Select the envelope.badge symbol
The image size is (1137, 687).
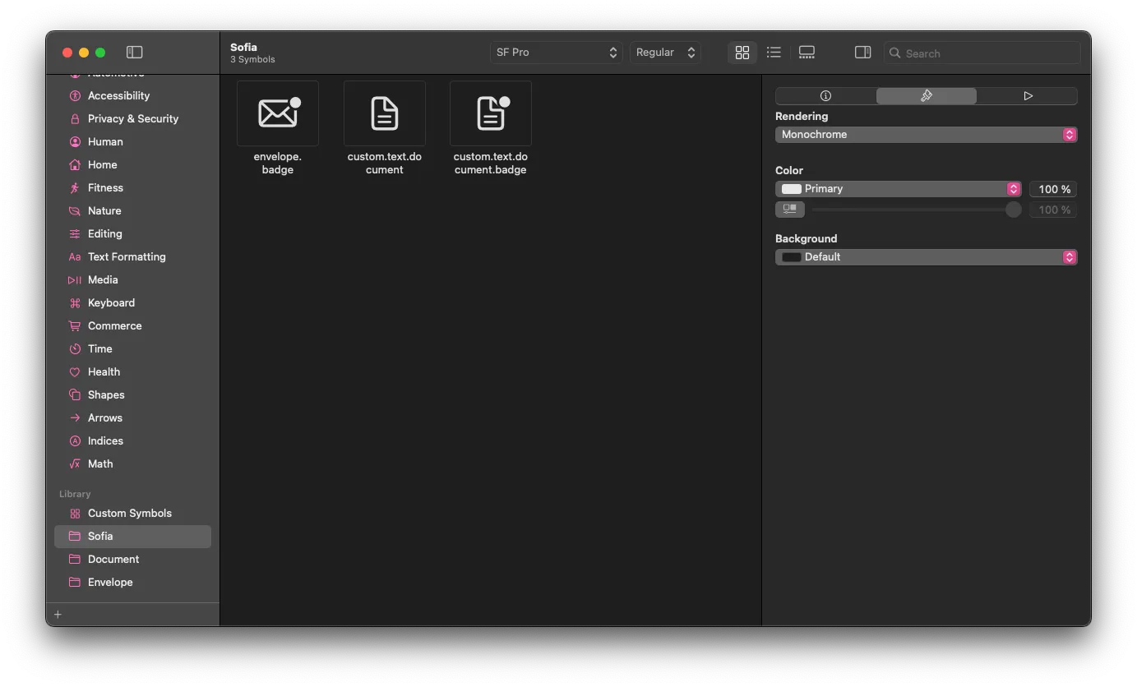point(278,114)
